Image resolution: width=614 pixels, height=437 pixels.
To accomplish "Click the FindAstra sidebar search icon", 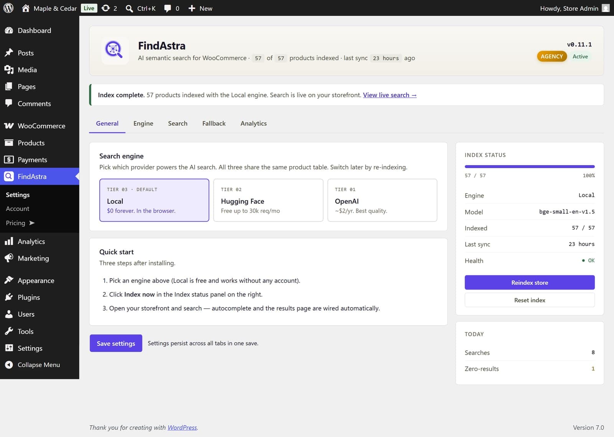I will click(9, 176).
